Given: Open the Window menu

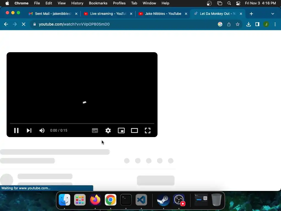Looking at the screenshot, I should click(x=149, y=3).
